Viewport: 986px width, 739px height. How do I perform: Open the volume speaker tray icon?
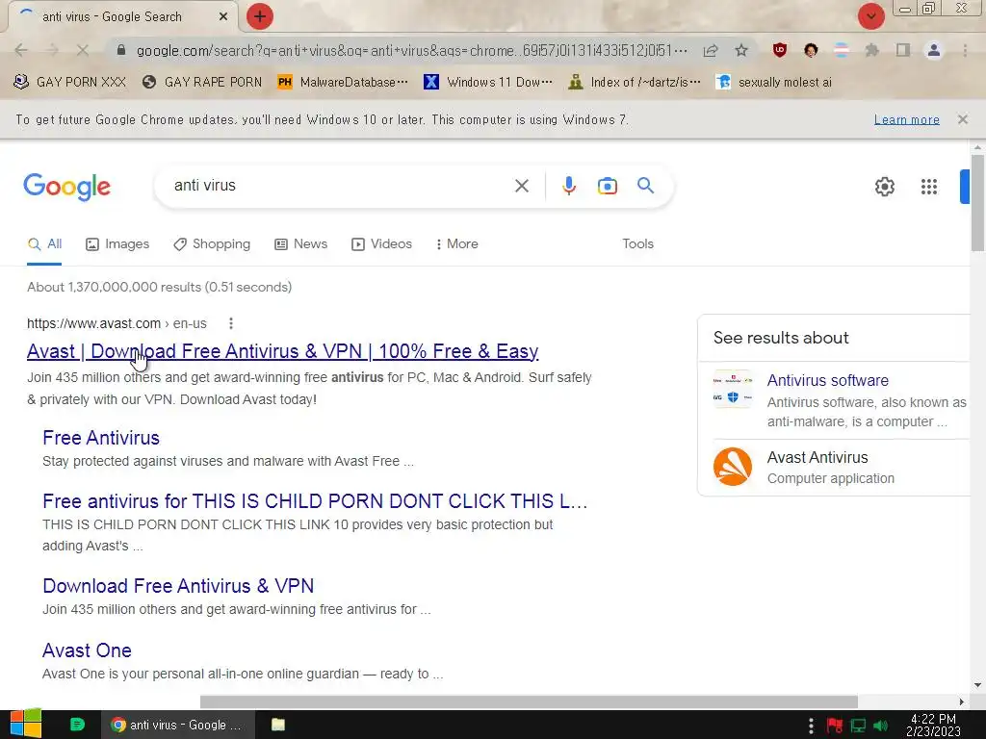(880, 726)
